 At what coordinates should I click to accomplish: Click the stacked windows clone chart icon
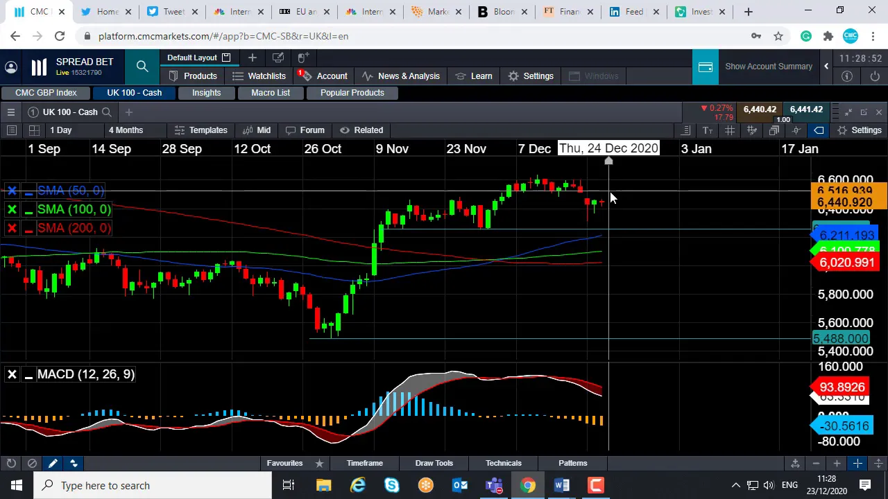pos(774,130)
